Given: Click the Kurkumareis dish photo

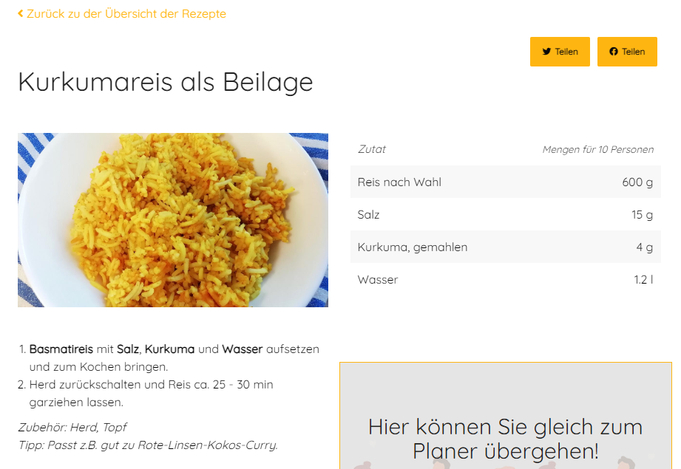Looking at the screenshot, I should tap(173, 220).
